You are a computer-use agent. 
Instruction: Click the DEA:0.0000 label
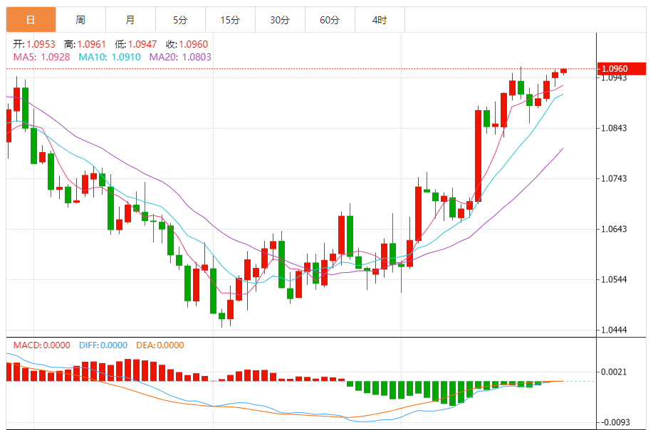160,345
